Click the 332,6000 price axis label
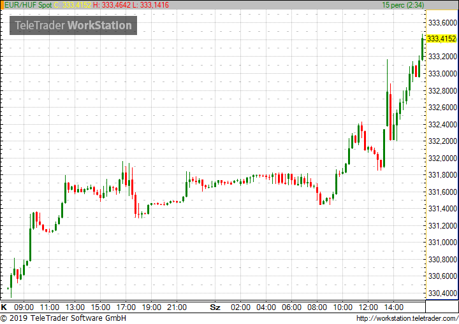 pyautogui.click(x=442, y=108)
